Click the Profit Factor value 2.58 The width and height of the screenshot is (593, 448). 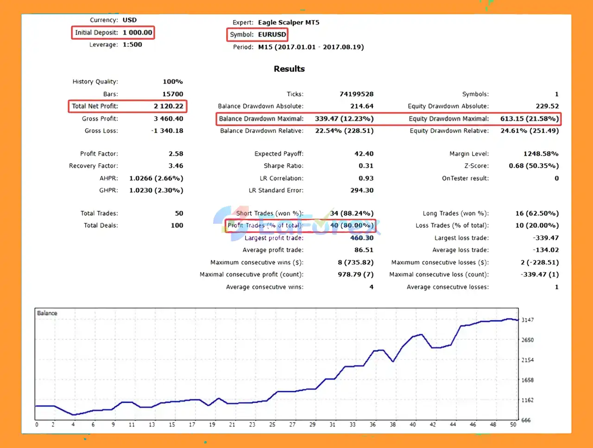[x=176, y=154]
